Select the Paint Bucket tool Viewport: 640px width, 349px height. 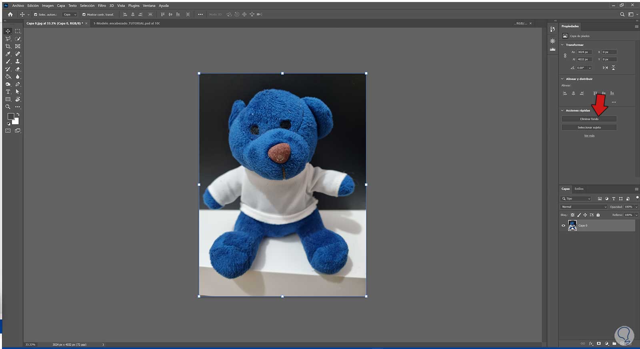point(8,77)
